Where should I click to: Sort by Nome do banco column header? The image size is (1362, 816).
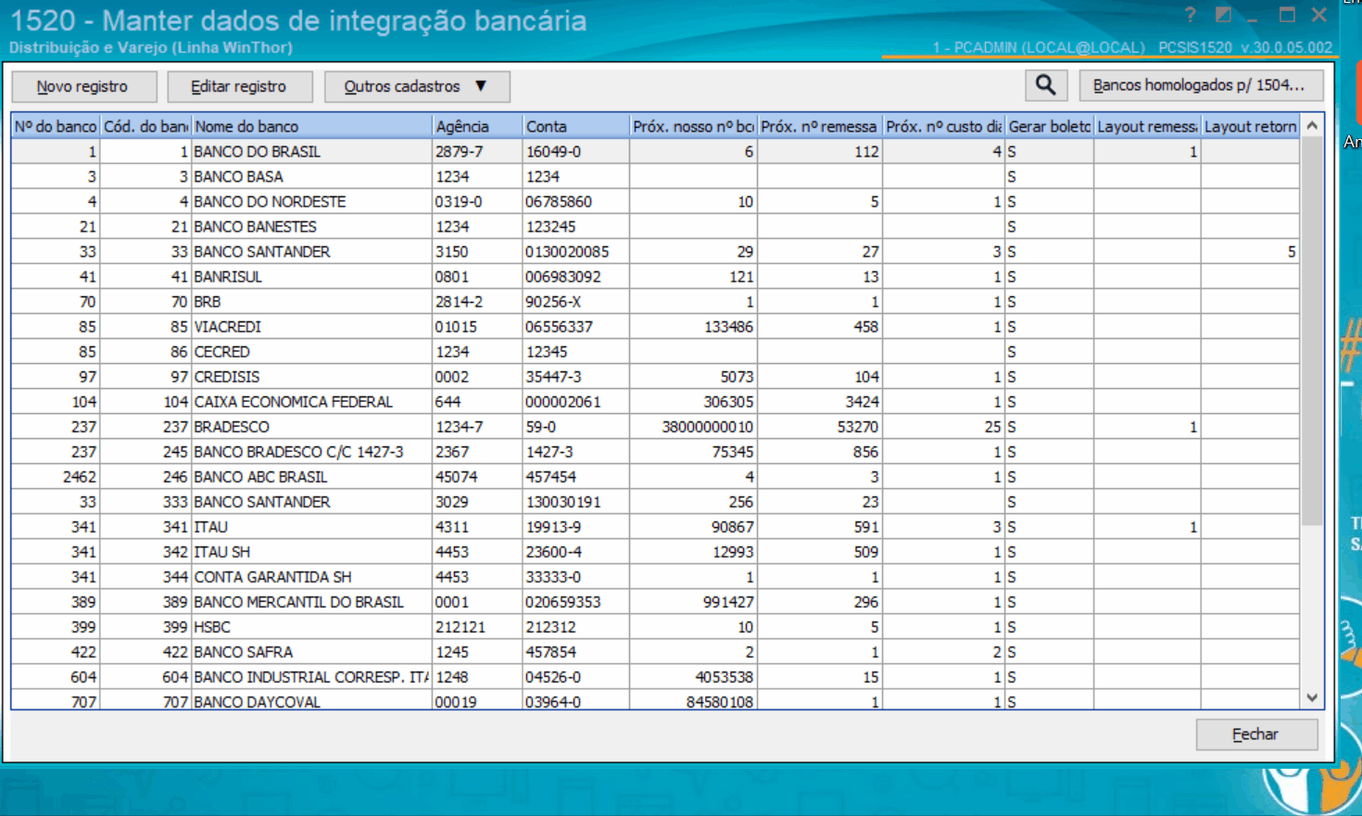click(311, 126)
